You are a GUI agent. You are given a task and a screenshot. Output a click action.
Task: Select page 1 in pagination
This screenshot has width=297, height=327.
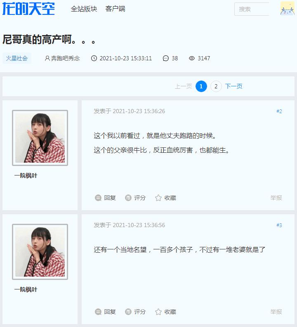click(x=201, y=86)
